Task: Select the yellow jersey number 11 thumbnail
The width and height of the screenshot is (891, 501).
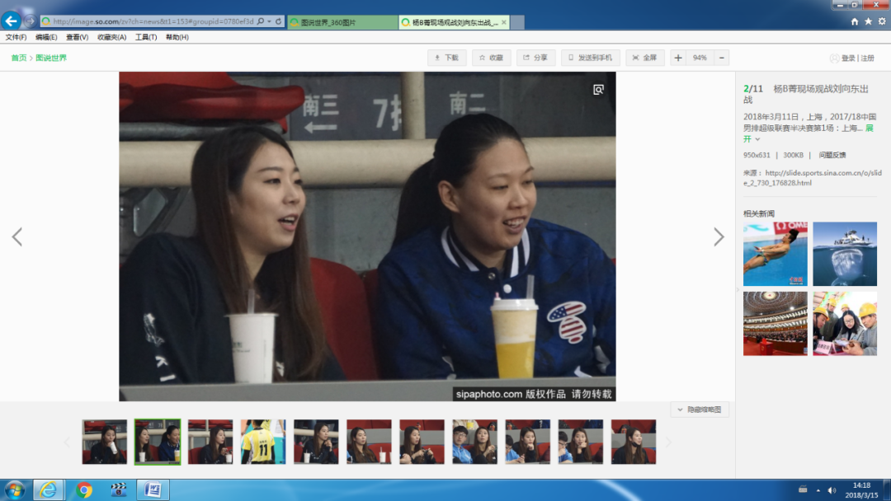Action: point(263,442)
